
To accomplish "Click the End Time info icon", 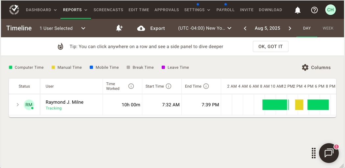I will (206, 86).
